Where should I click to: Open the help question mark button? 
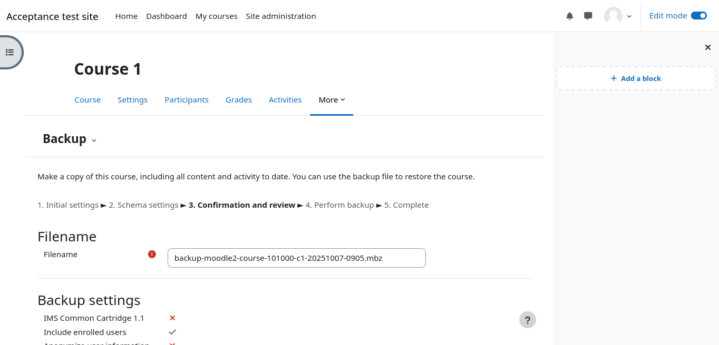tap(527, 320)
